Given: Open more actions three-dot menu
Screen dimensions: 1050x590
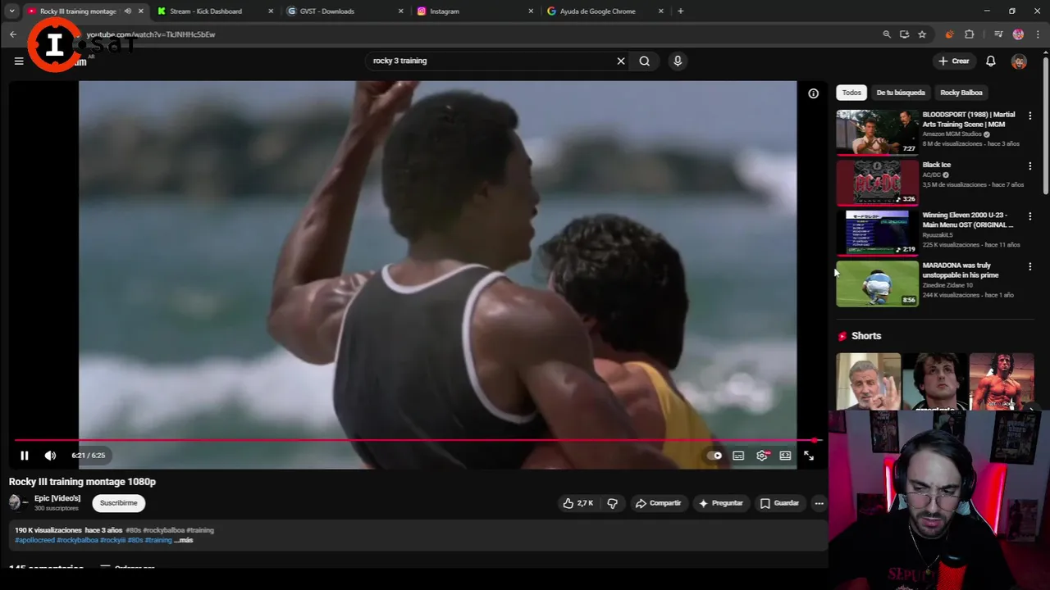Looking at the screenshot, I should pyautogui.click(x=819, y=503).
